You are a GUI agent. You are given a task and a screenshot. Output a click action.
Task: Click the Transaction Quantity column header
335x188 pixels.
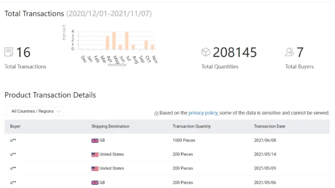(191, 126)
